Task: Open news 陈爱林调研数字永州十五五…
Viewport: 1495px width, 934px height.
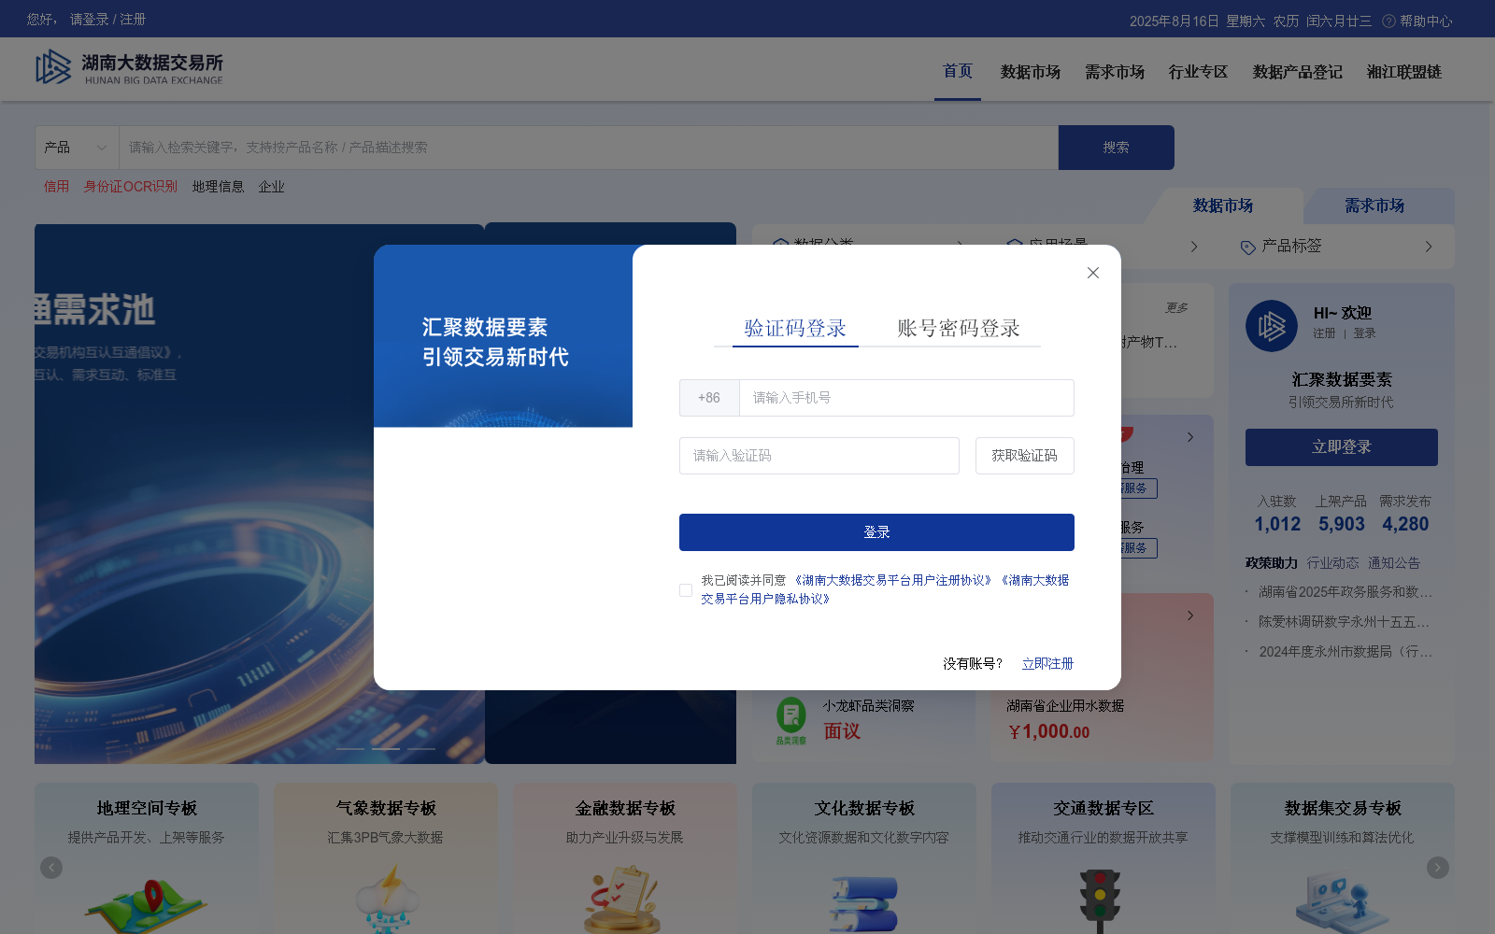Action: 1344,622
